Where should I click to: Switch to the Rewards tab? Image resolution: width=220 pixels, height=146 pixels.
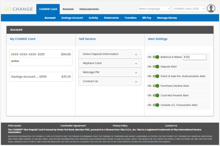point(68,9)
